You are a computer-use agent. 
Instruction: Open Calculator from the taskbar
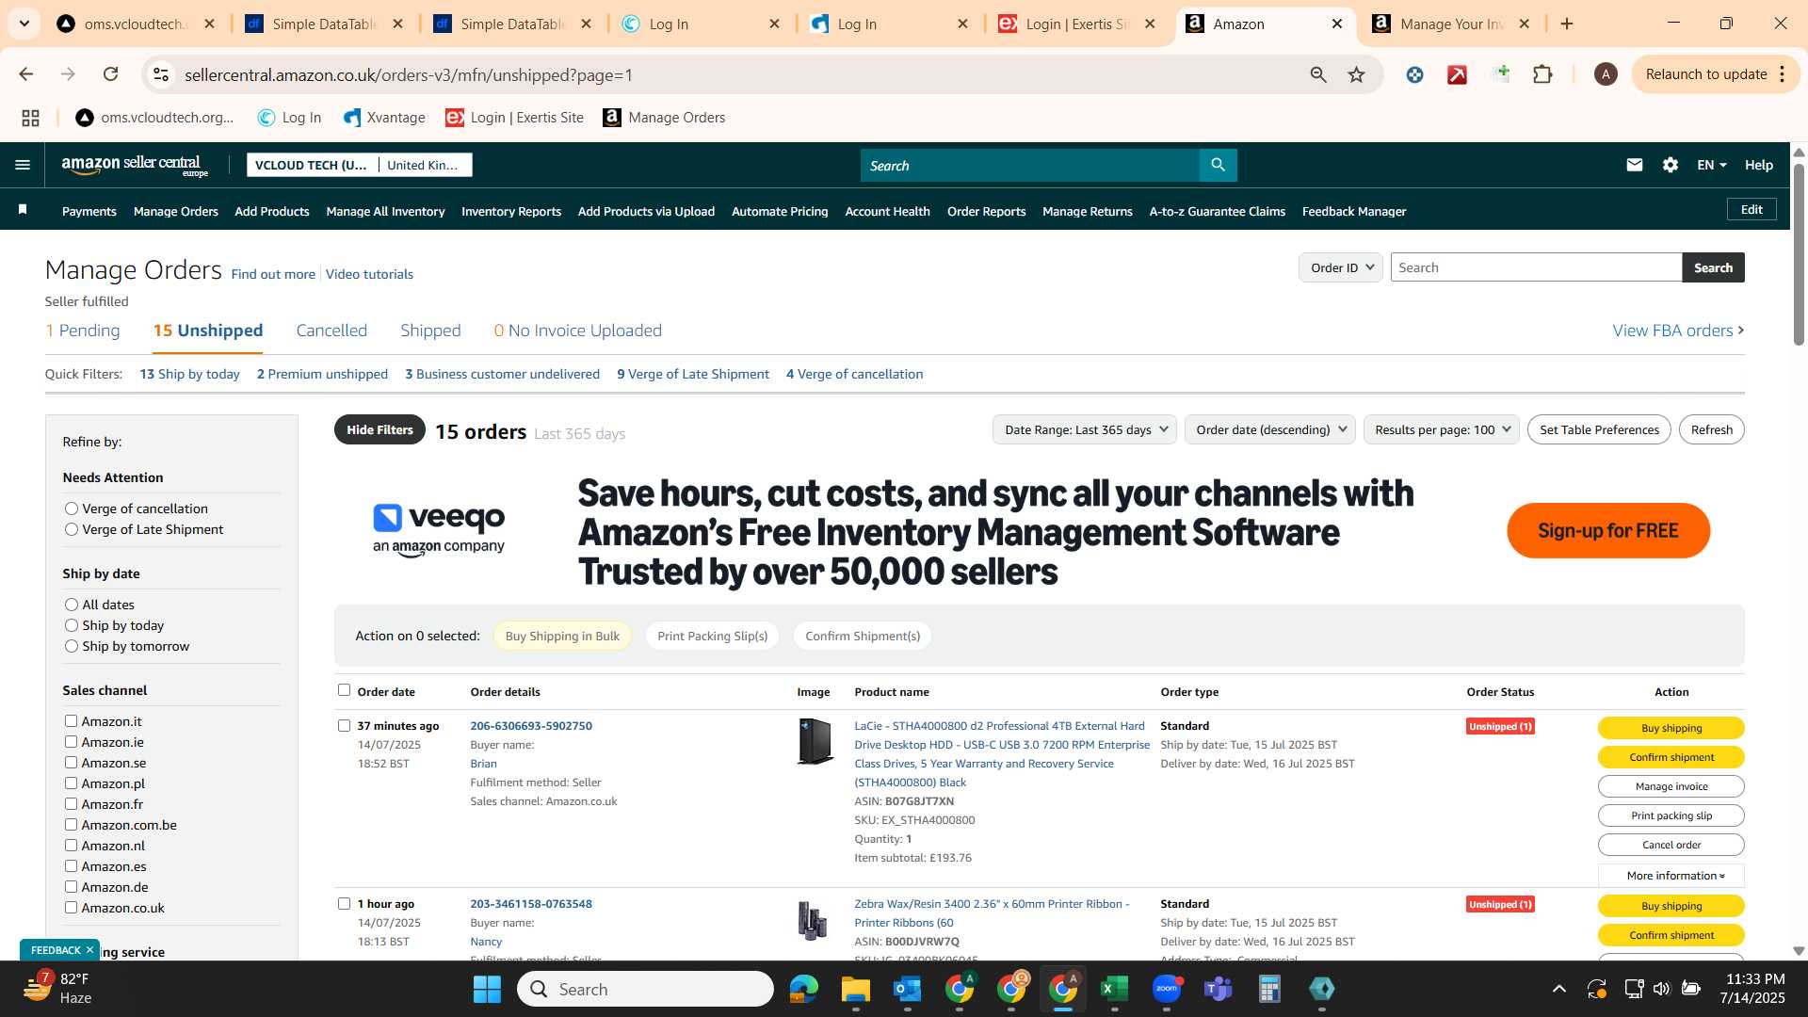(x=1269, y=989)
